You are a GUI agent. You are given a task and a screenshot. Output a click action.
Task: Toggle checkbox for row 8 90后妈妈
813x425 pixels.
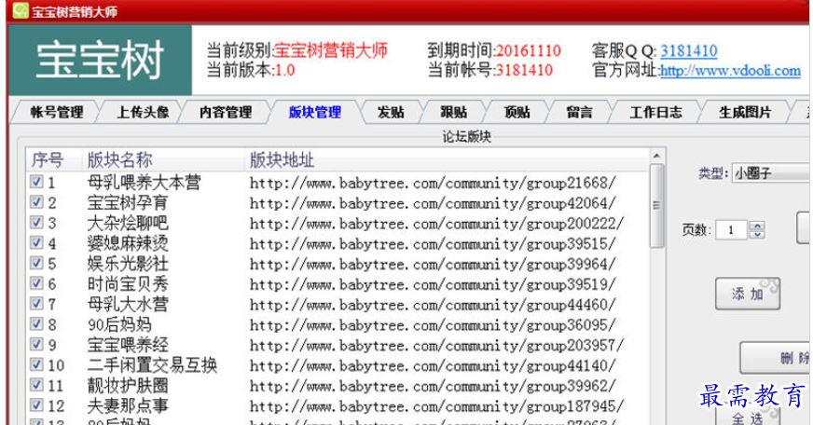tap(36, 324)
